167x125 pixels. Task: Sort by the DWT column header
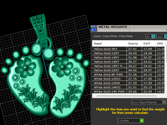pyautogui.click(x=149, y=44)
